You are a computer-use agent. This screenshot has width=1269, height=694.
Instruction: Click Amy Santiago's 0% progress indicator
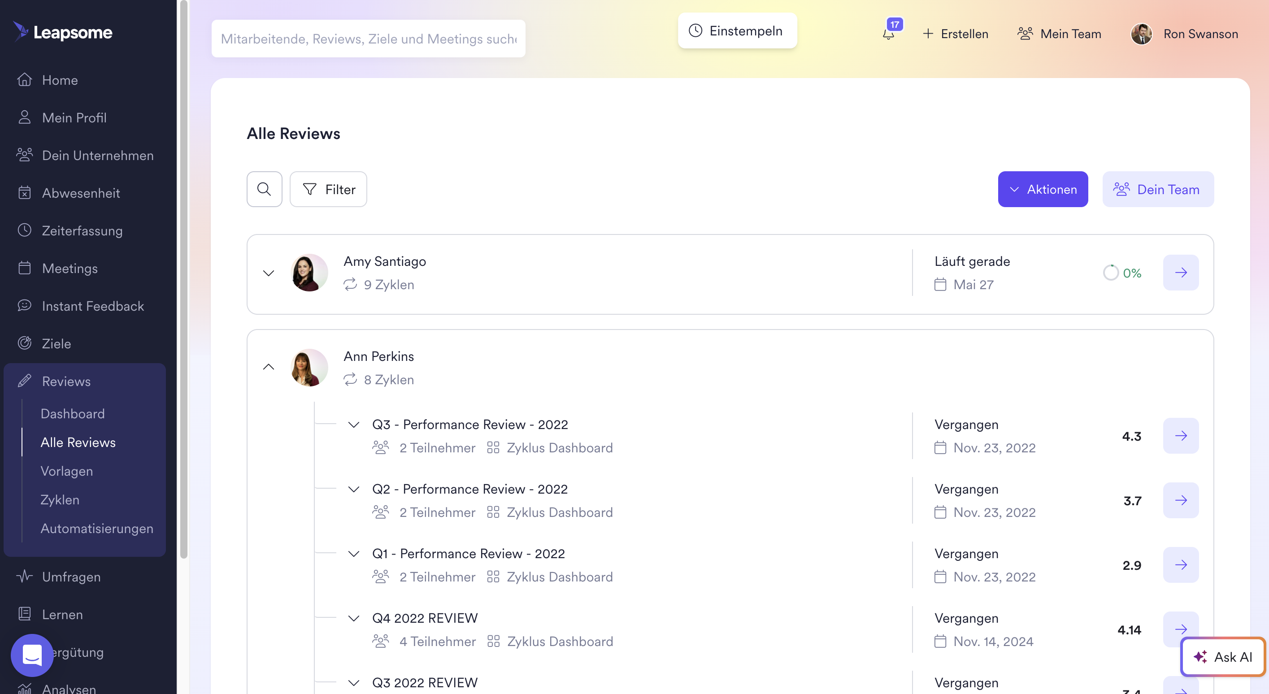[1122, 273]
